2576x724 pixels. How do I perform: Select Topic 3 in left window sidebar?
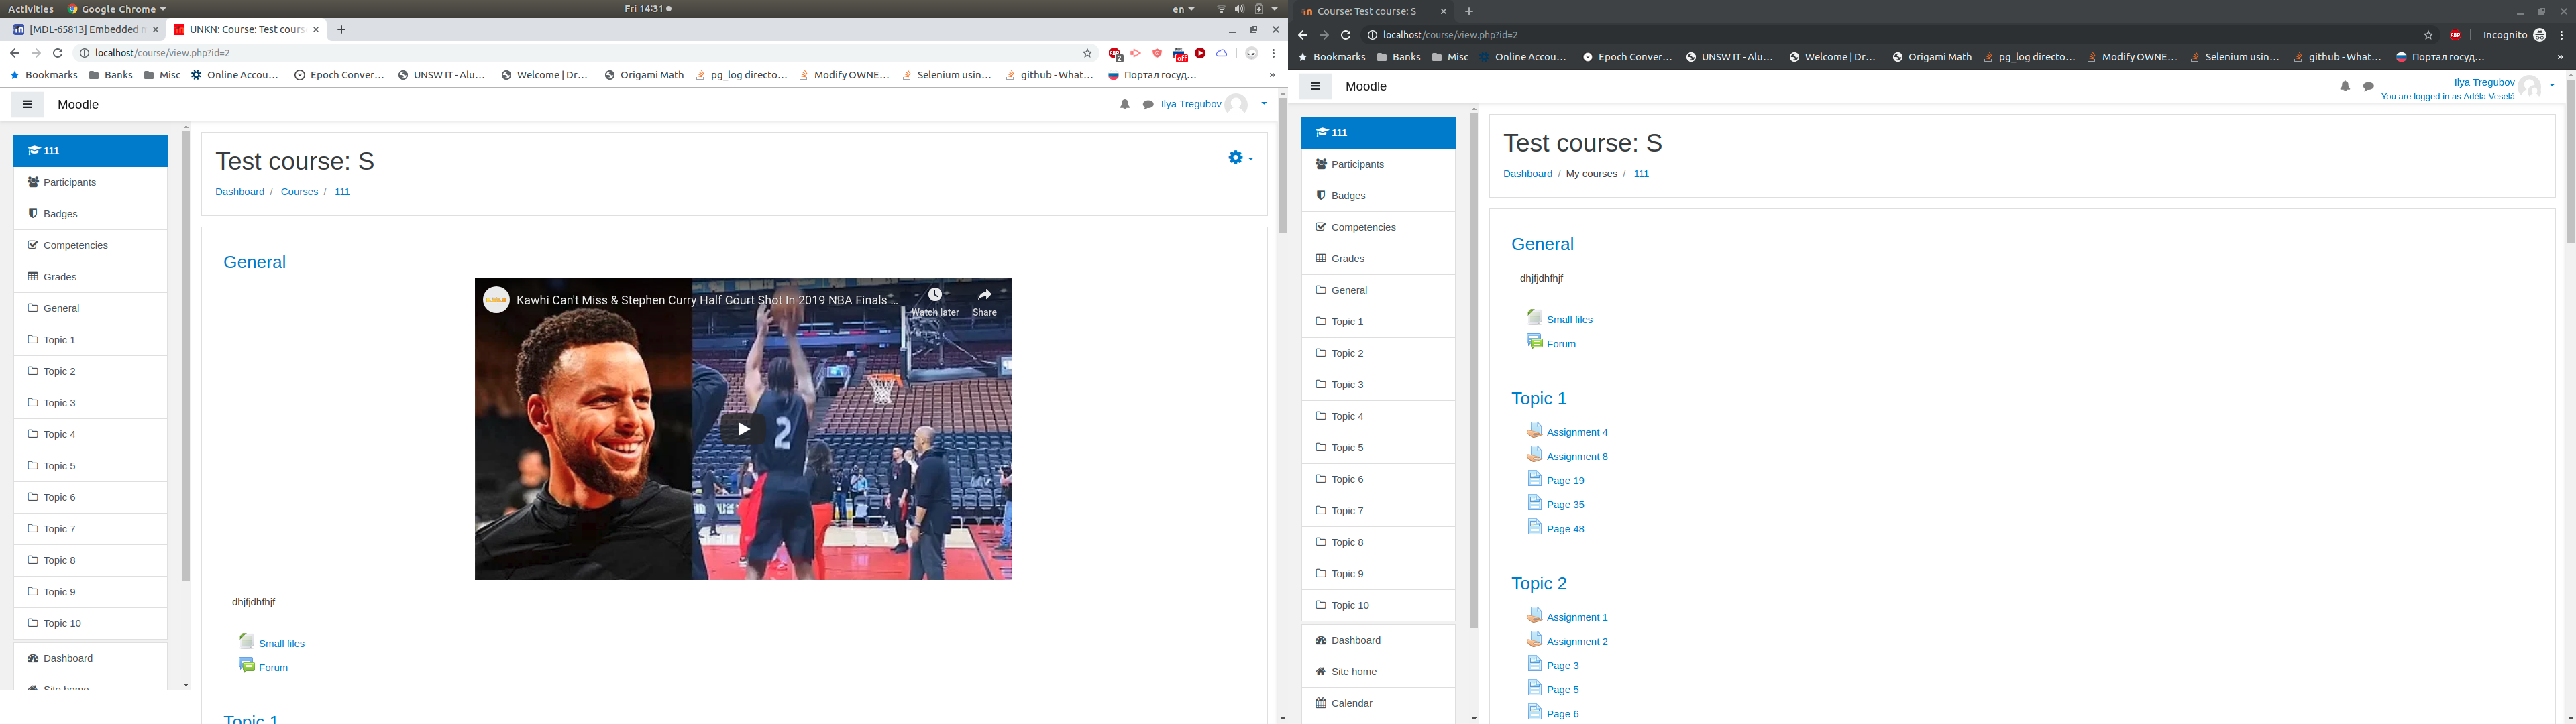[x=90, y=403]
